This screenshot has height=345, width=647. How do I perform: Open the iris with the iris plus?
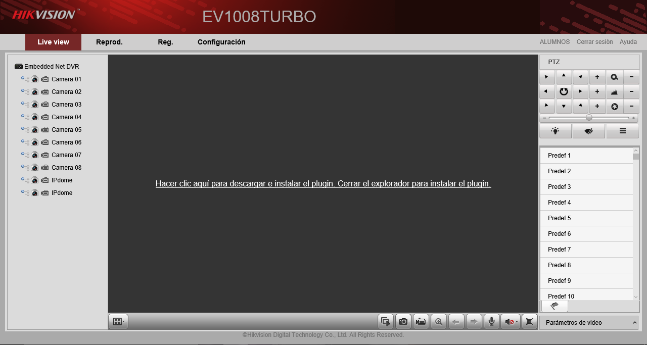[x=597, y=107]
